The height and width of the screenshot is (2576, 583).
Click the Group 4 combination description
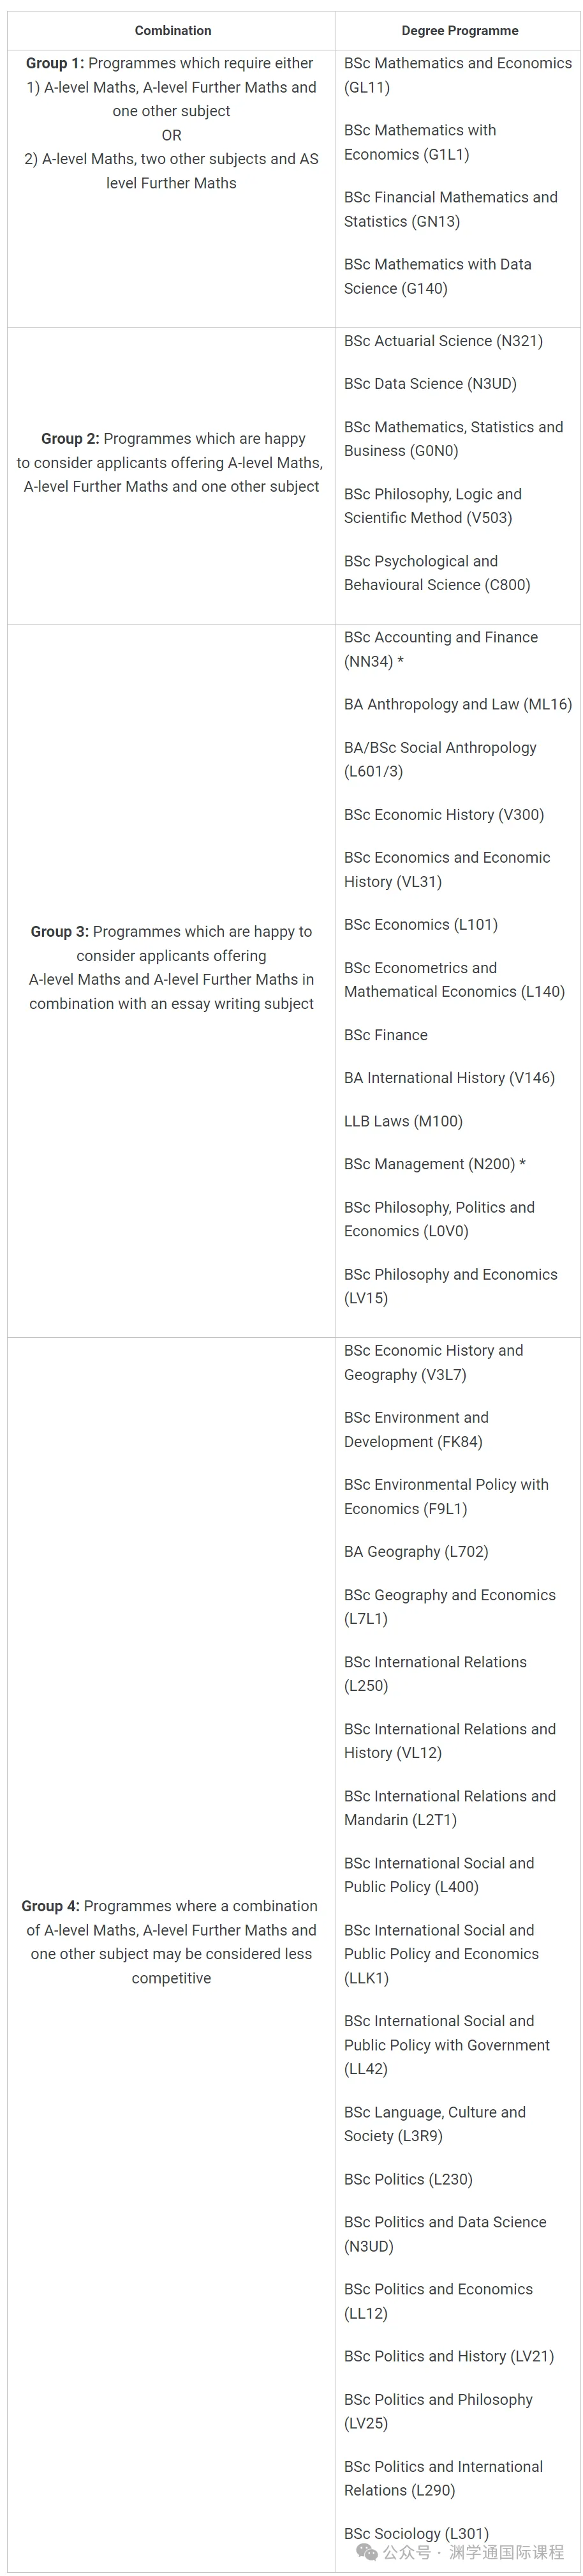coord(172,1942)
